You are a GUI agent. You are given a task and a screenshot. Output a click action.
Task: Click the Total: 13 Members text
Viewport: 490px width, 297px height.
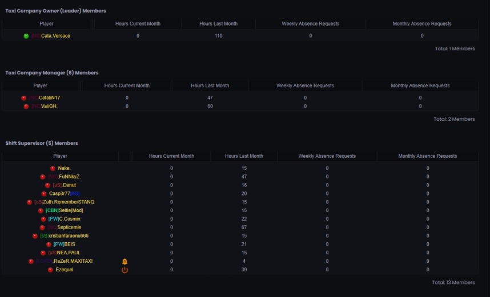click(453, 283)
